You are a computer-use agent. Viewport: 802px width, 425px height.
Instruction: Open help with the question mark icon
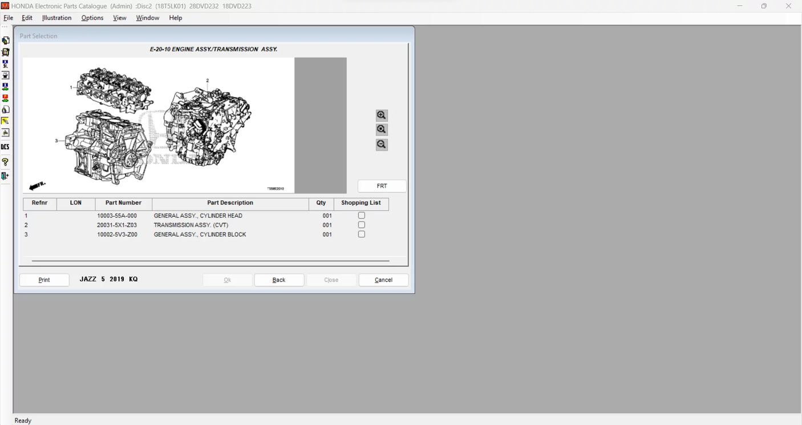tap(5, 163)
